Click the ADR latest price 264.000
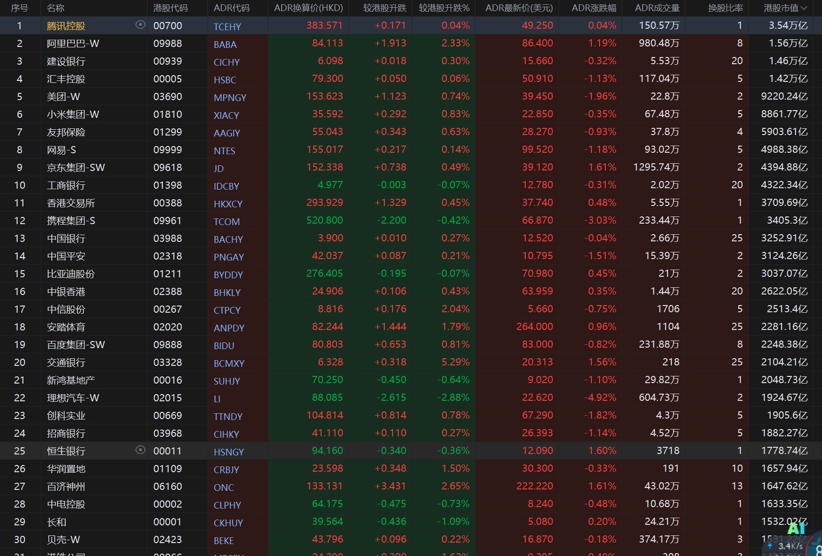Viewport: 822px width, 556px height. pyautogui.click(x=535, y=327)
